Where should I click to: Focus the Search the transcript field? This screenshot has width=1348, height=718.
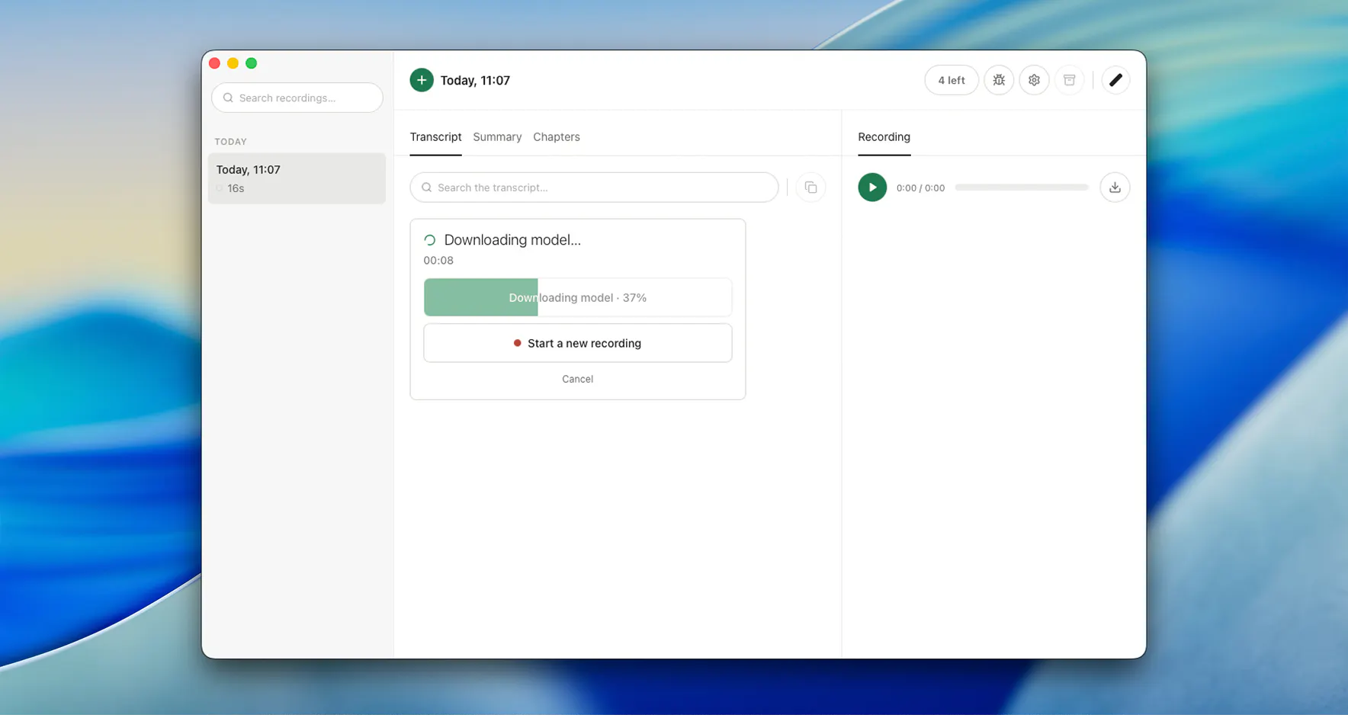tap(594, 188)
